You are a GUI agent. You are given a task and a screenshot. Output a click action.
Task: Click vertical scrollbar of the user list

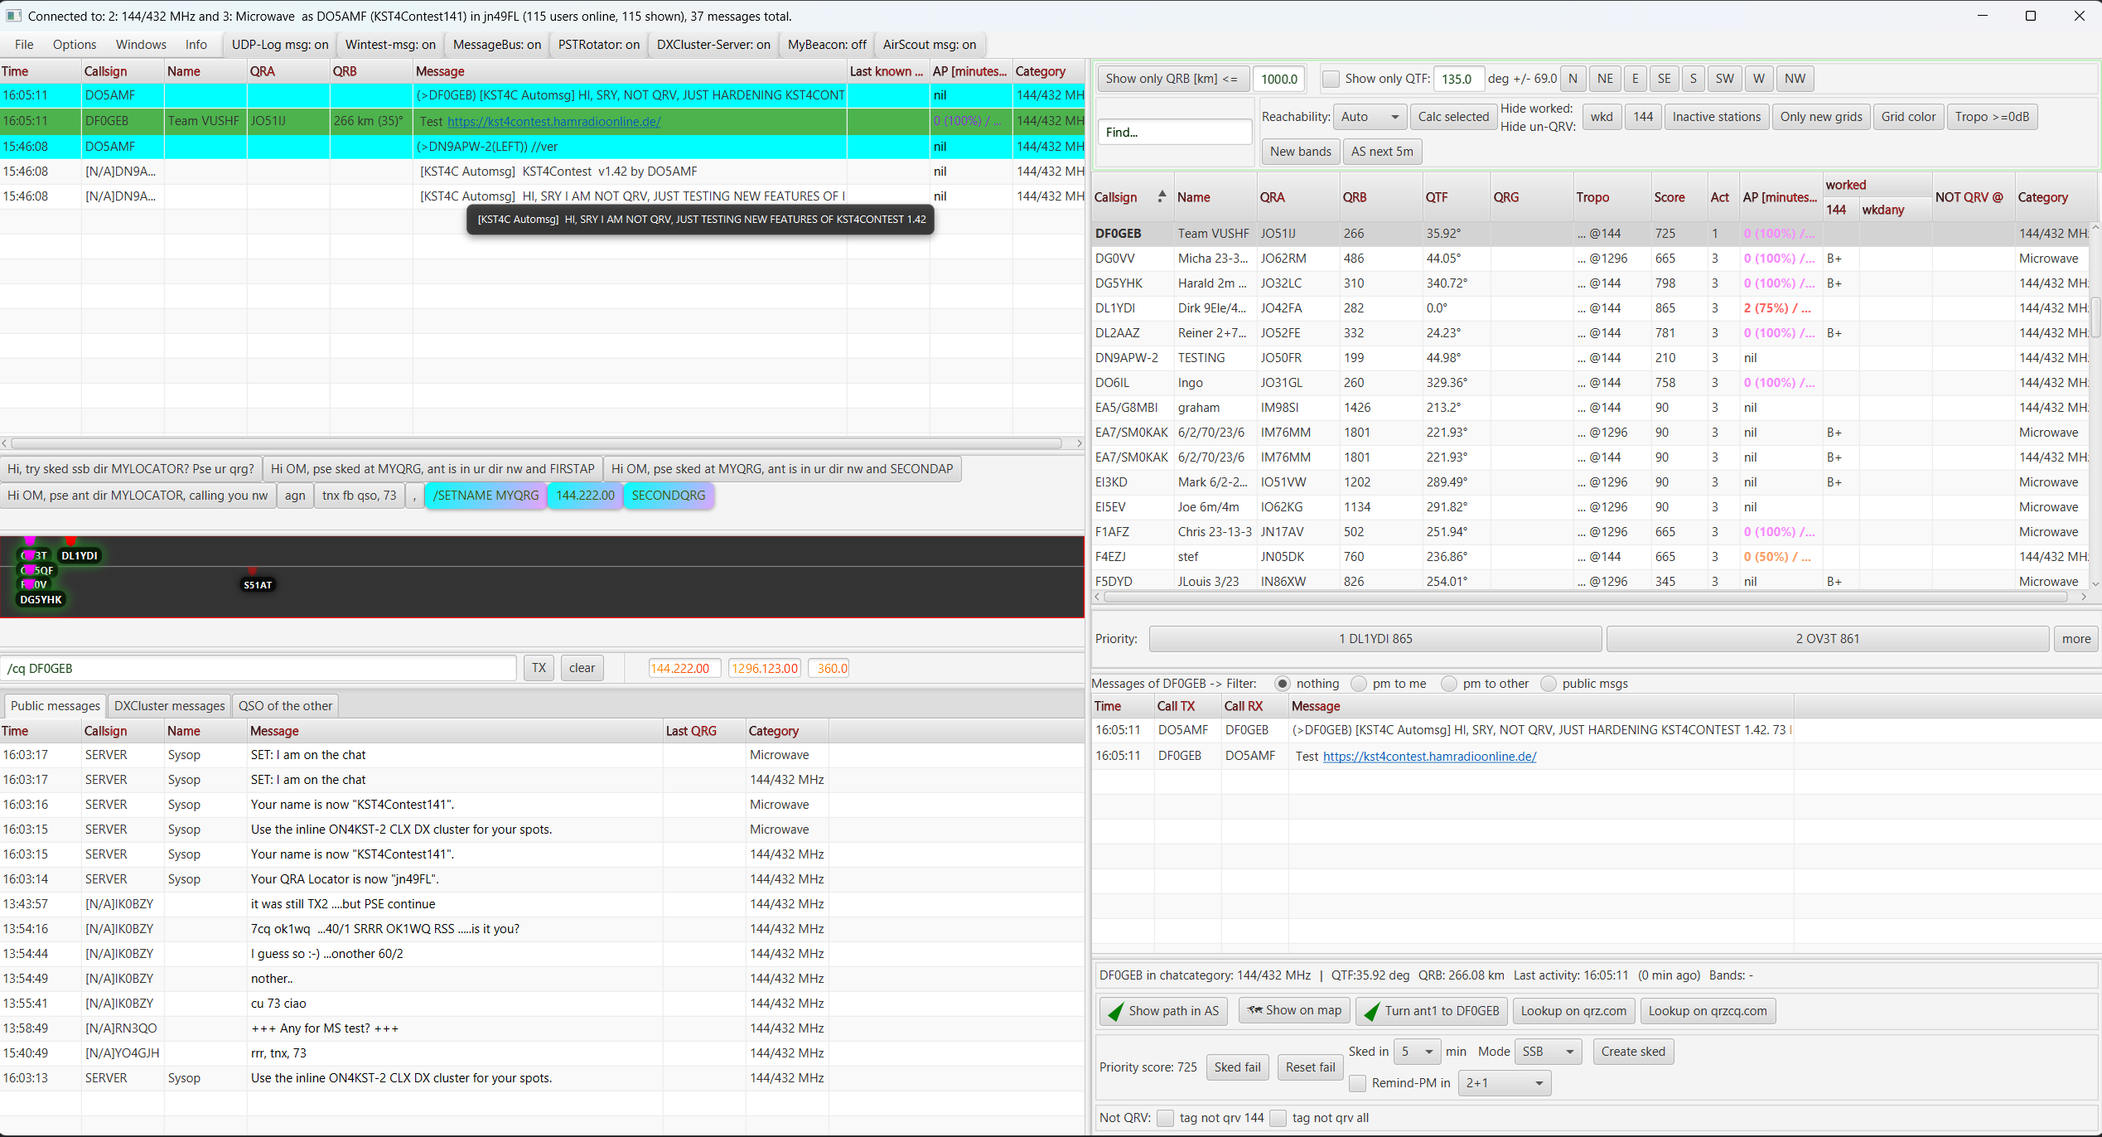pyautogui.click(x=2096, y=318)
